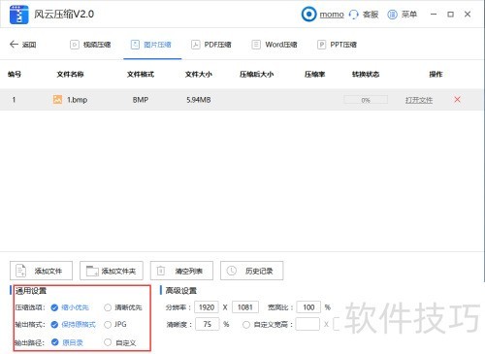Click the 转换状态 column header

pos(366,75)
